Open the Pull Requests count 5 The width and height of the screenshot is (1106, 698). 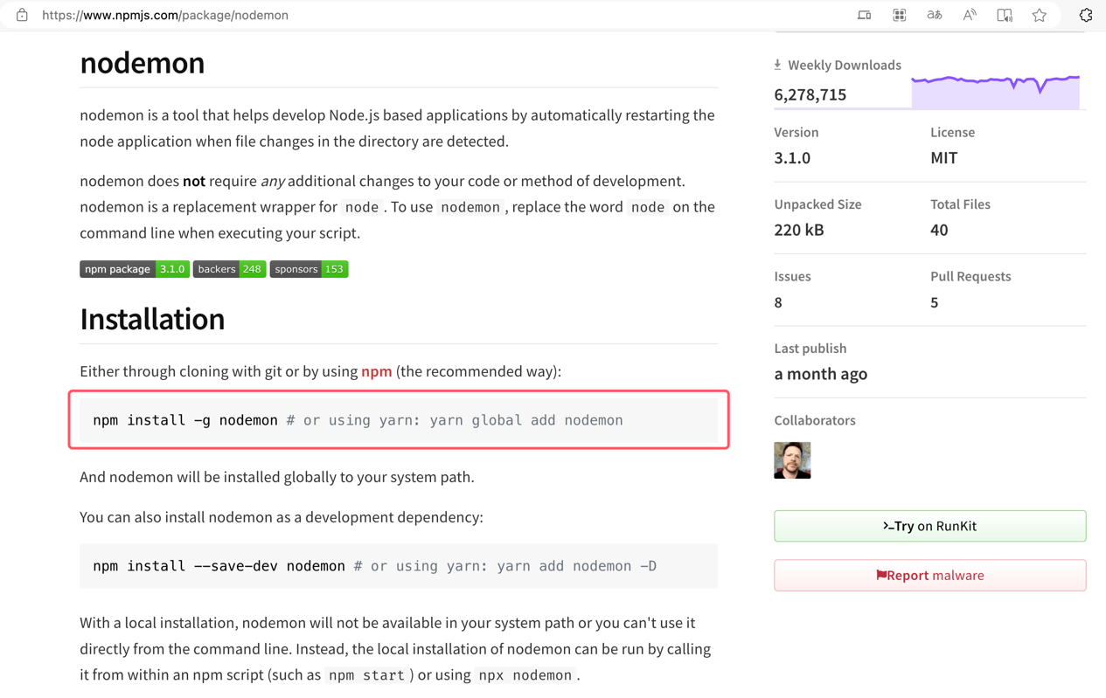pyautogui.click(x=935, y=302)
